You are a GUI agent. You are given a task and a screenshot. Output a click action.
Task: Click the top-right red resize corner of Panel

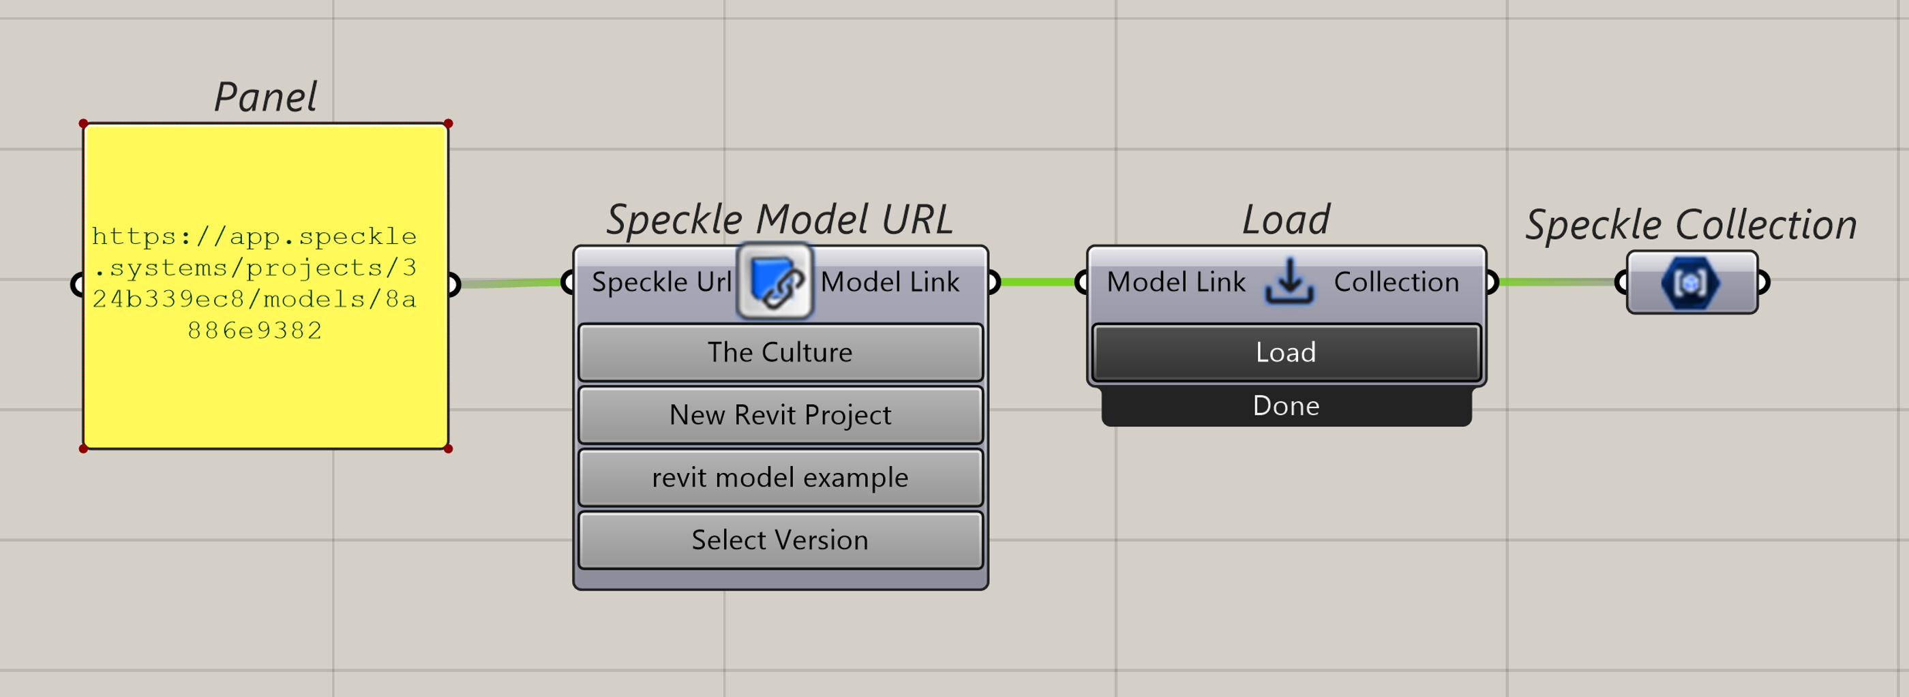[x=449, y=124]
